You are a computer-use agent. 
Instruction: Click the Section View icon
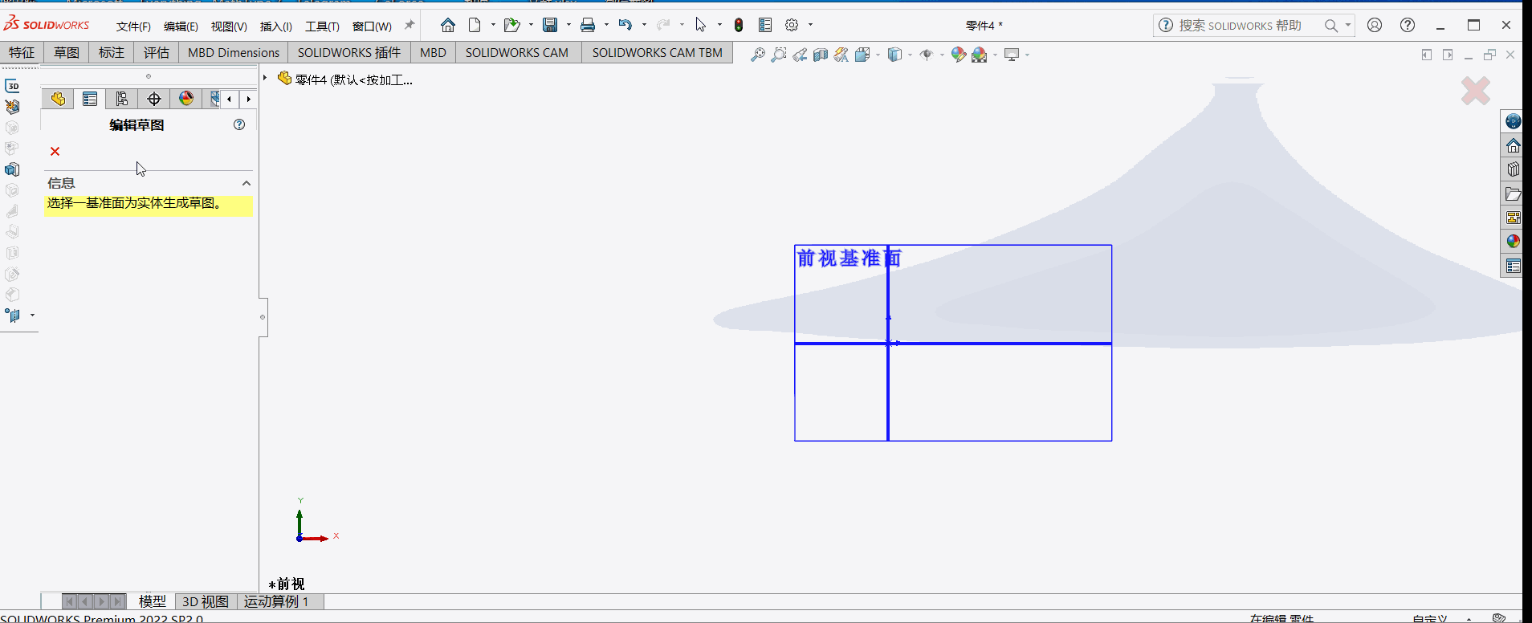pyautogui.click(x=821, y=55)
